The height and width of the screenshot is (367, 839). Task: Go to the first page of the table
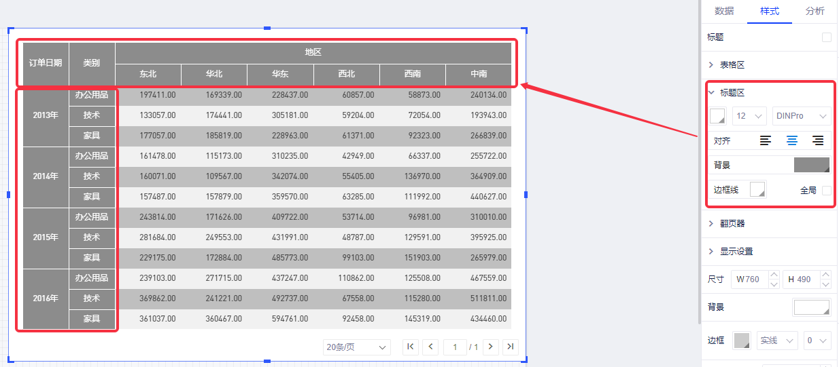coord(411,347)
